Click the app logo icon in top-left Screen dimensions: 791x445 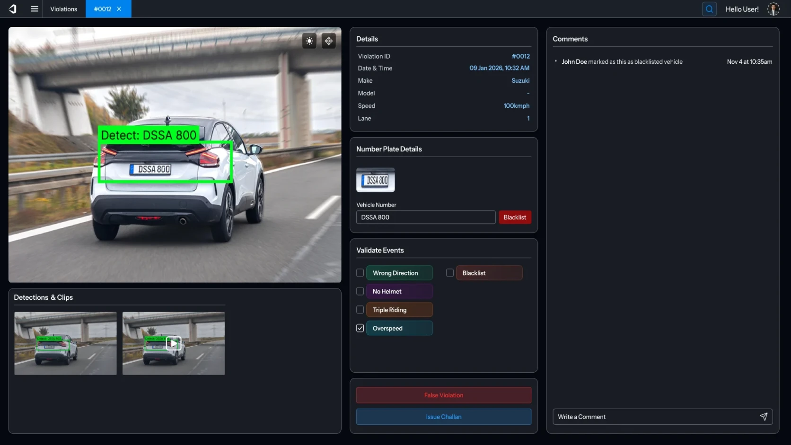(13, 9)
